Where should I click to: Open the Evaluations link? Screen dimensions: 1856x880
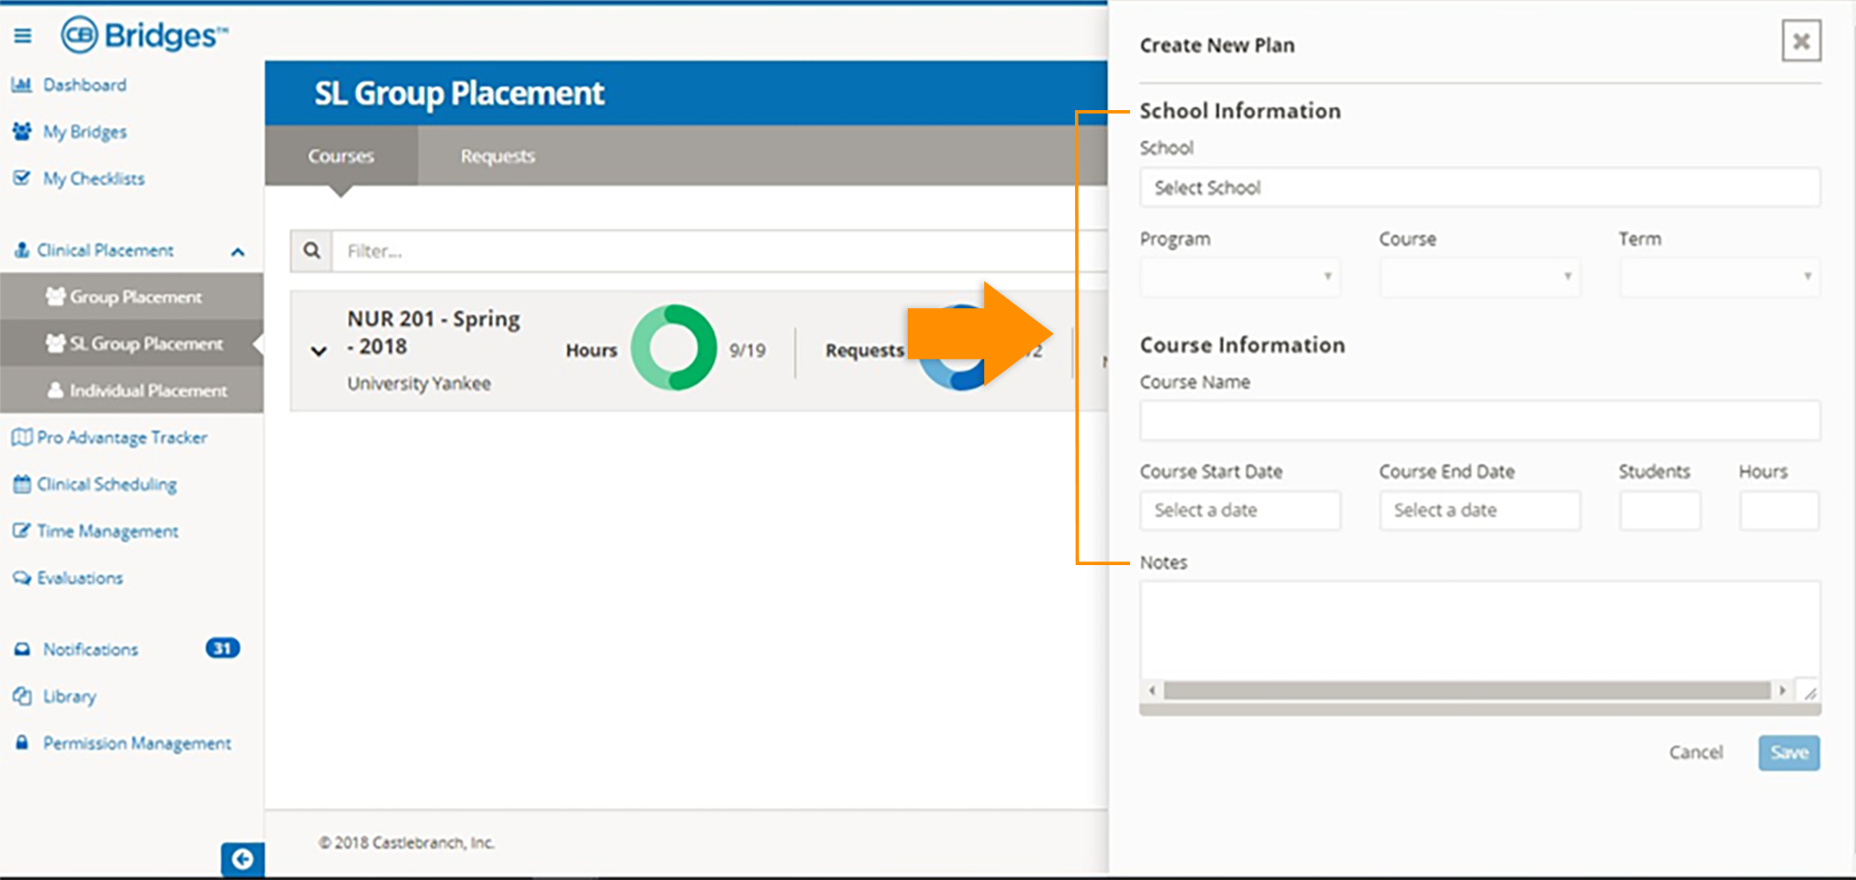click(x=80, y=578)
